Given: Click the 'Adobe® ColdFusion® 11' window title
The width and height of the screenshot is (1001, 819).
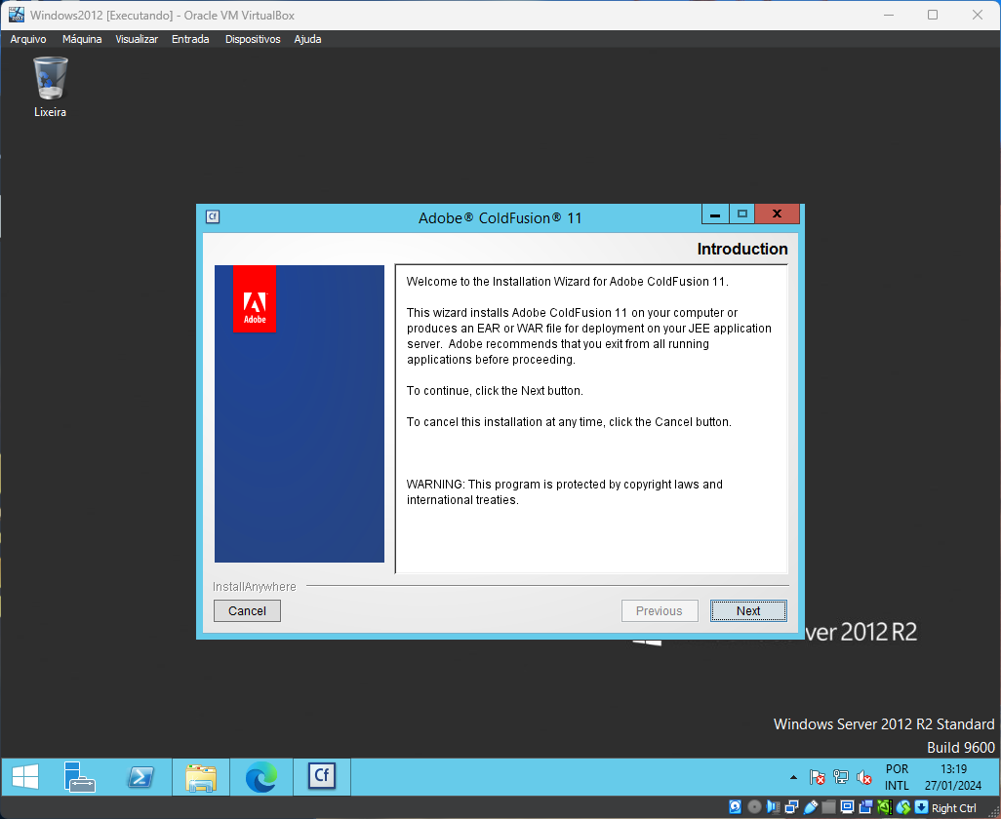Looking at the screenshot, I should pos(500,218).
